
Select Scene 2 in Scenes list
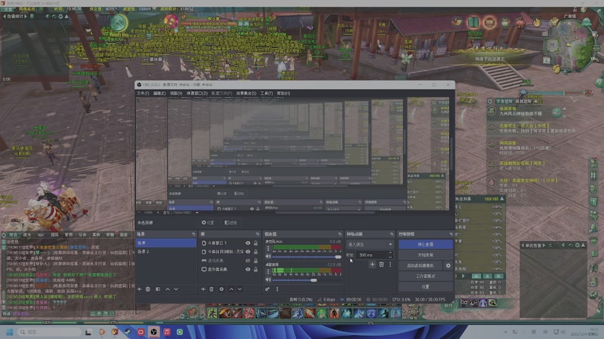pos(165,252)
